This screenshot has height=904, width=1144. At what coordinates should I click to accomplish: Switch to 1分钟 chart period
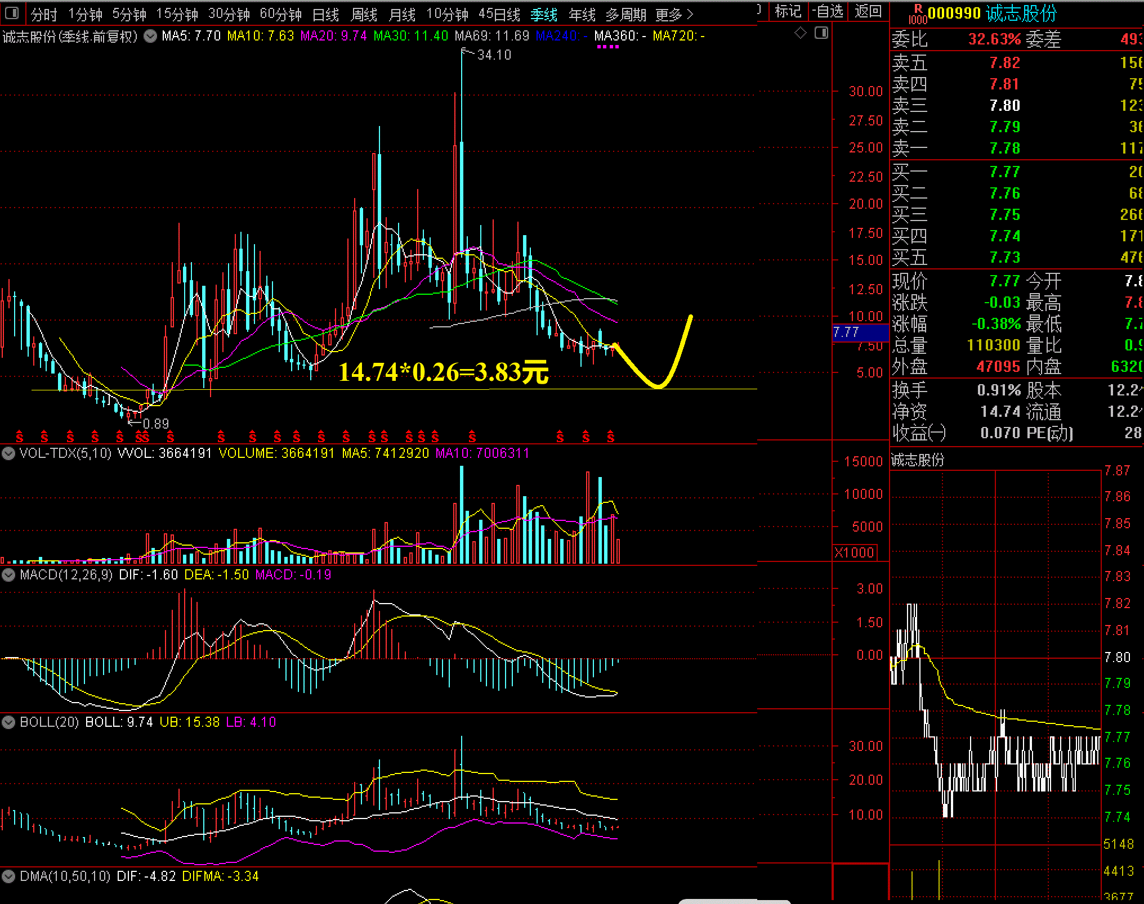86,14
